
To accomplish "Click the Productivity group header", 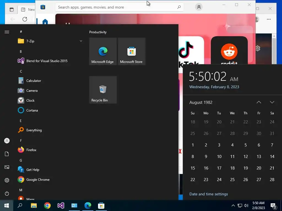I will pyautogui.click(x=98, y=32).
